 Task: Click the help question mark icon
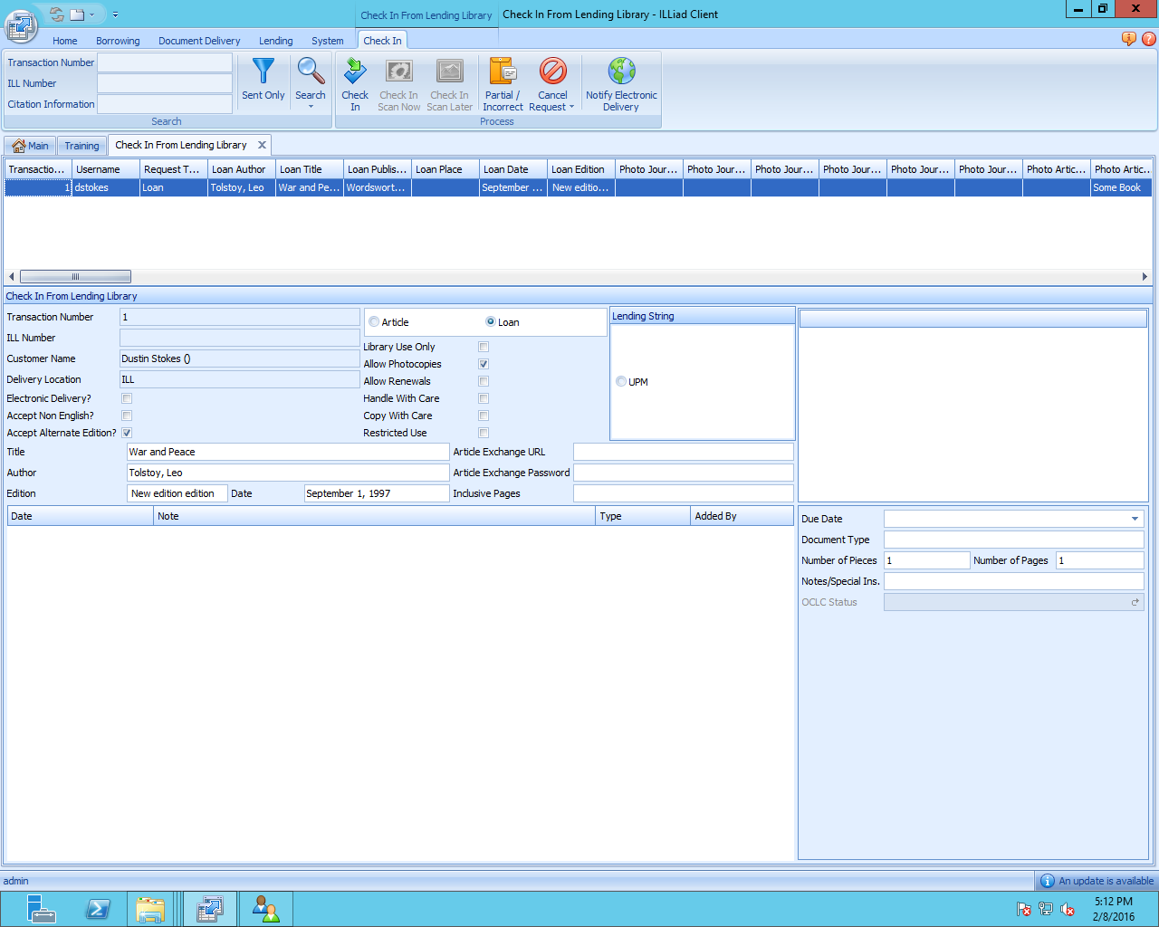(x=1149, y=39)
